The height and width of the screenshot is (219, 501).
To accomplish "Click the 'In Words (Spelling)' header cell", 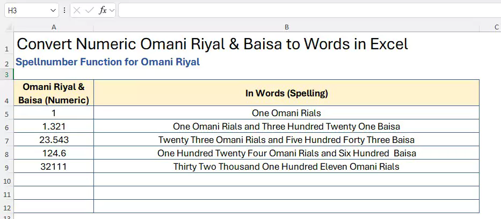I will click(x=287, y=93).
